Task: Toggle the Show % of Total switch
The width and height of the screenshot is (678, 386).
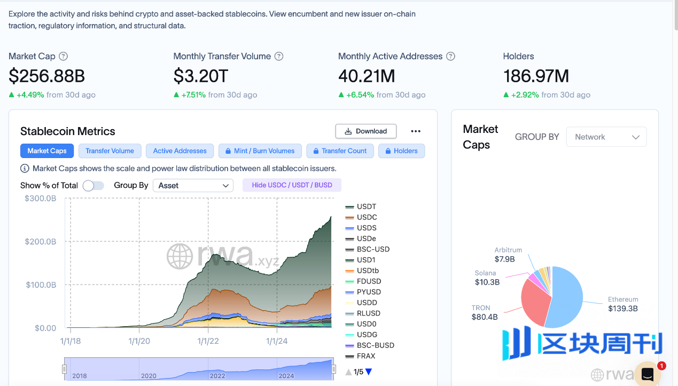Action: [x=93, y=185]
